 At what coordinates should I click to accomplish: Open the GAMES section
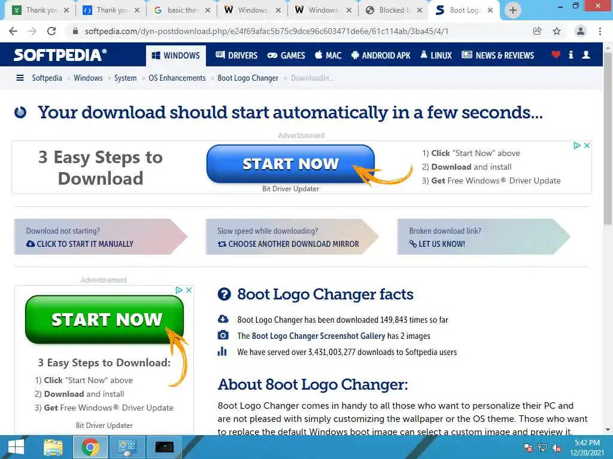click(286, 56)
